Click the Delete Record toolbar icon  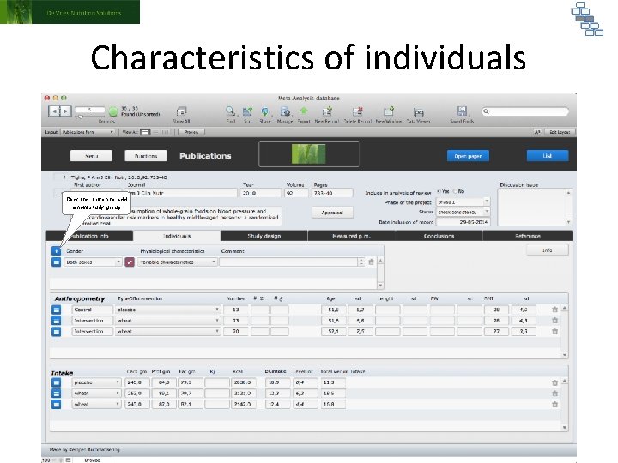point(357,111)
